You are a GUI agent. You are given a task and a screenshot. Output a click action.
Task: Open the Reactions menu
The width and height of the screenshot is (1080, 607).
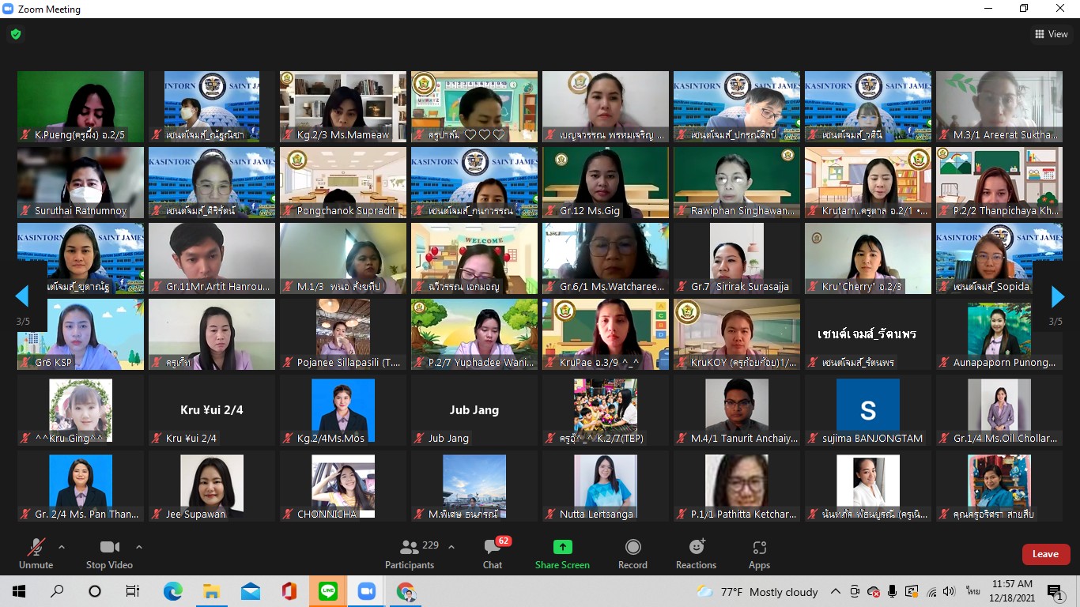point(696,553)
